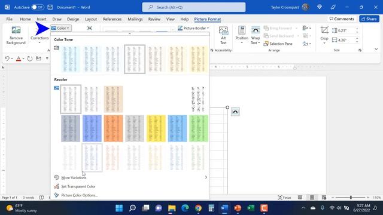Open the Home tab
The width and height of the screenshot is (383, 215).
(x=25, y=19)
